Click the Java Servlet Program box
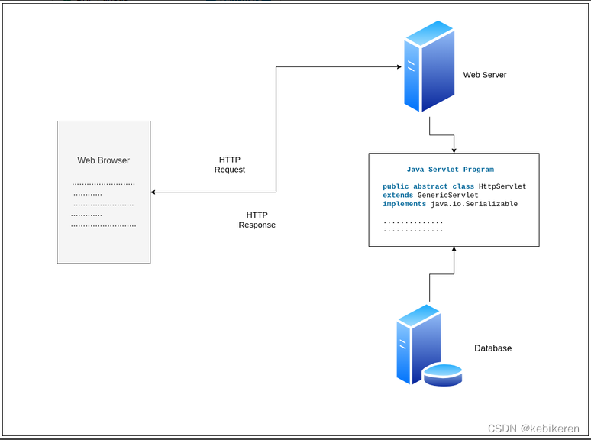Screen dimensions: 591x440 (x=454, y=200)
